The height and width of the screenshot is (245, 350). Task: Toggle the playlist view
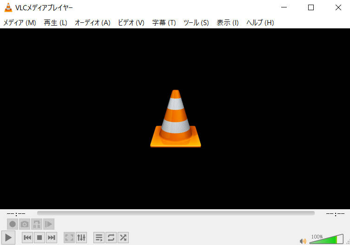[99, 238]
